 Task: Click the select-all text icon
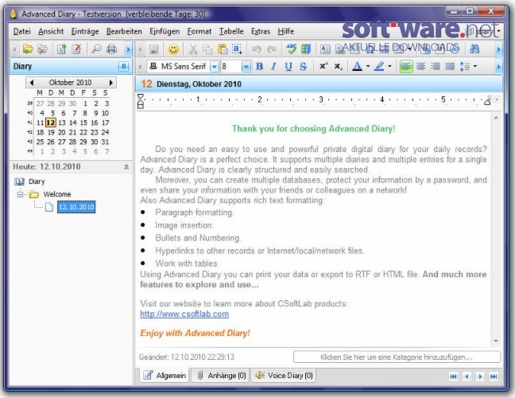tap(237, 49)
